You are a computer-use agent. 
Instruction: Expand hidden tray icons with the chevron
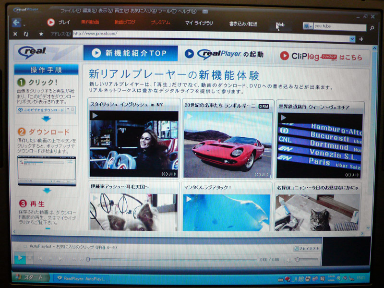[338, 278]
